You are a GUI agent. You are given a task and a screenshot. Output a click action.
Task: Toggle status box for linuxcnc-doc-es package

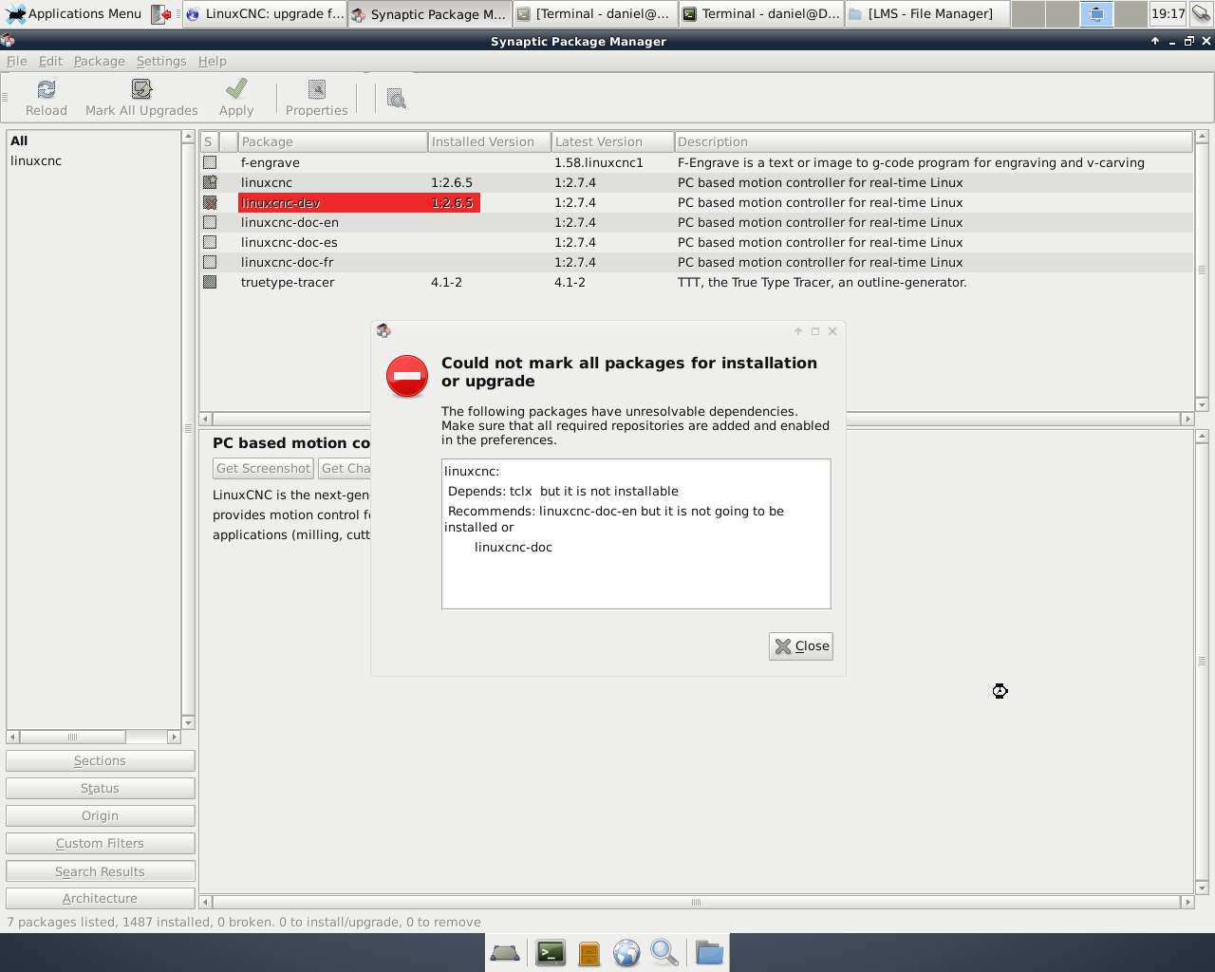tap(210, 242)
